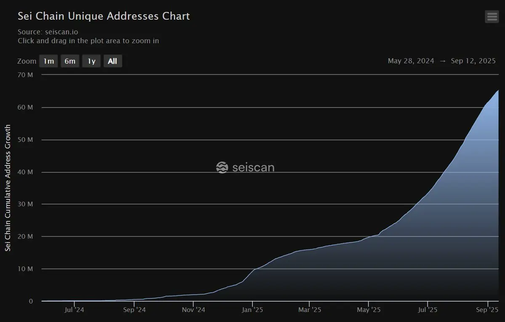505x322 pixels.
Task: Click the Sep 12, 2025 end date
Action: point(473,61)
